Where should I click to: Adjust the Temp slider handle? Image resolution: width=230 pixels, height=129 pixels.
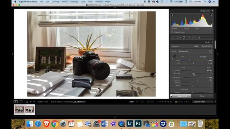tap(189, 61)
